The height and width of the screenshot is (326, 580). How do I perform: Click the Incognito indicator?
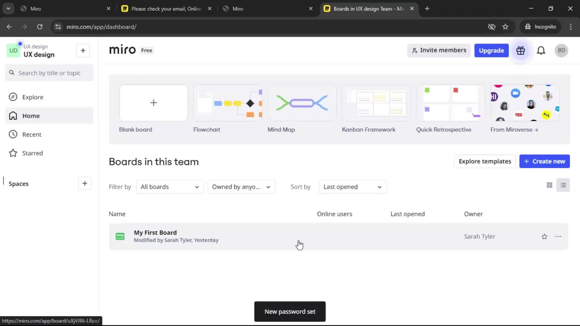point(540,27)
